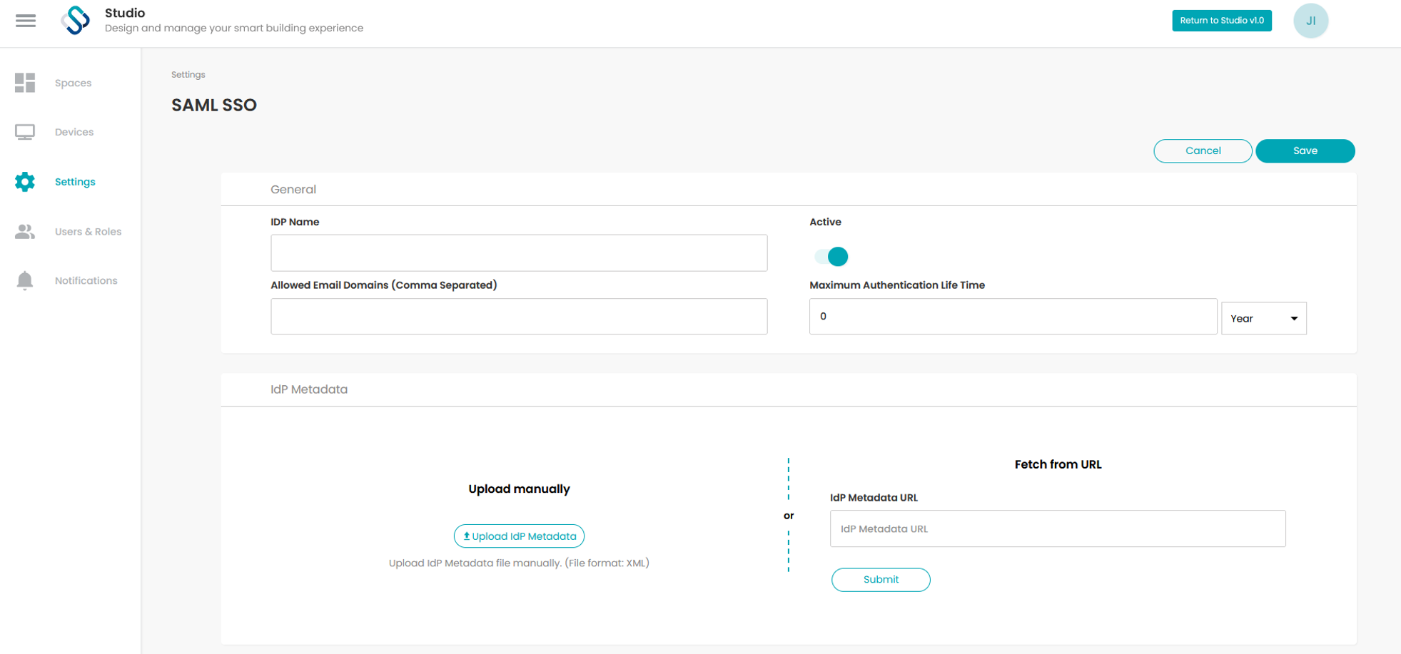Focus the IdP Metadata URL field
The height and width of the screenshot is (654, 1401).
point(1058,528)
